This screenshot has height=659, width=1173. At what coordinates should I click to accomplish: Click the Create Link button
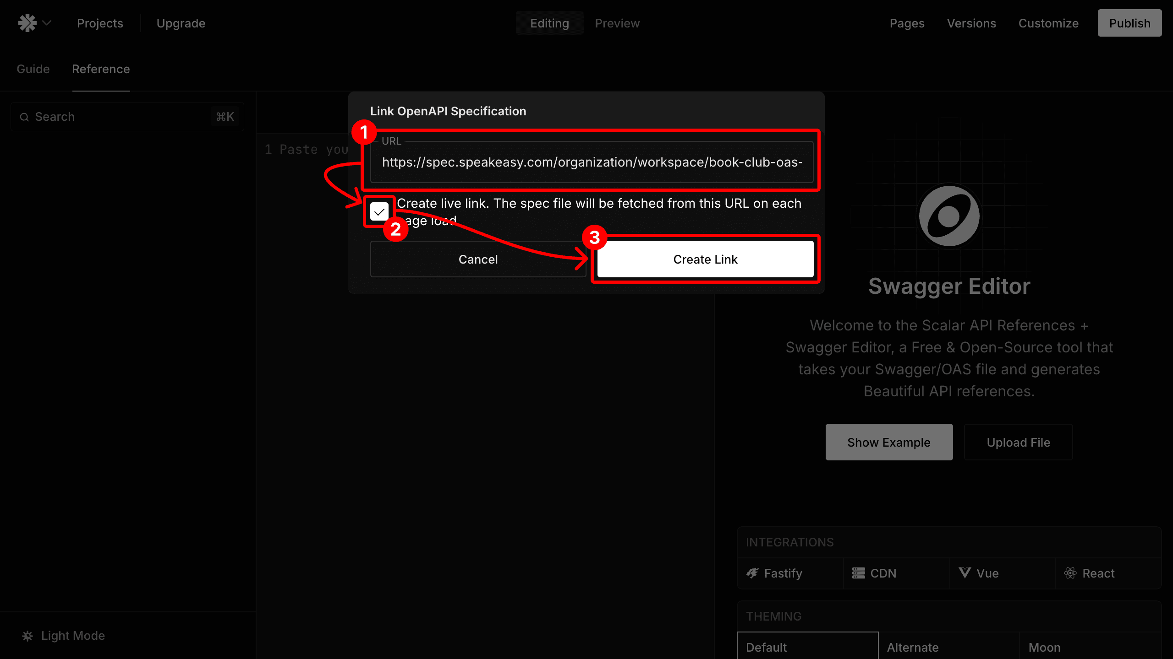point(705,259)
